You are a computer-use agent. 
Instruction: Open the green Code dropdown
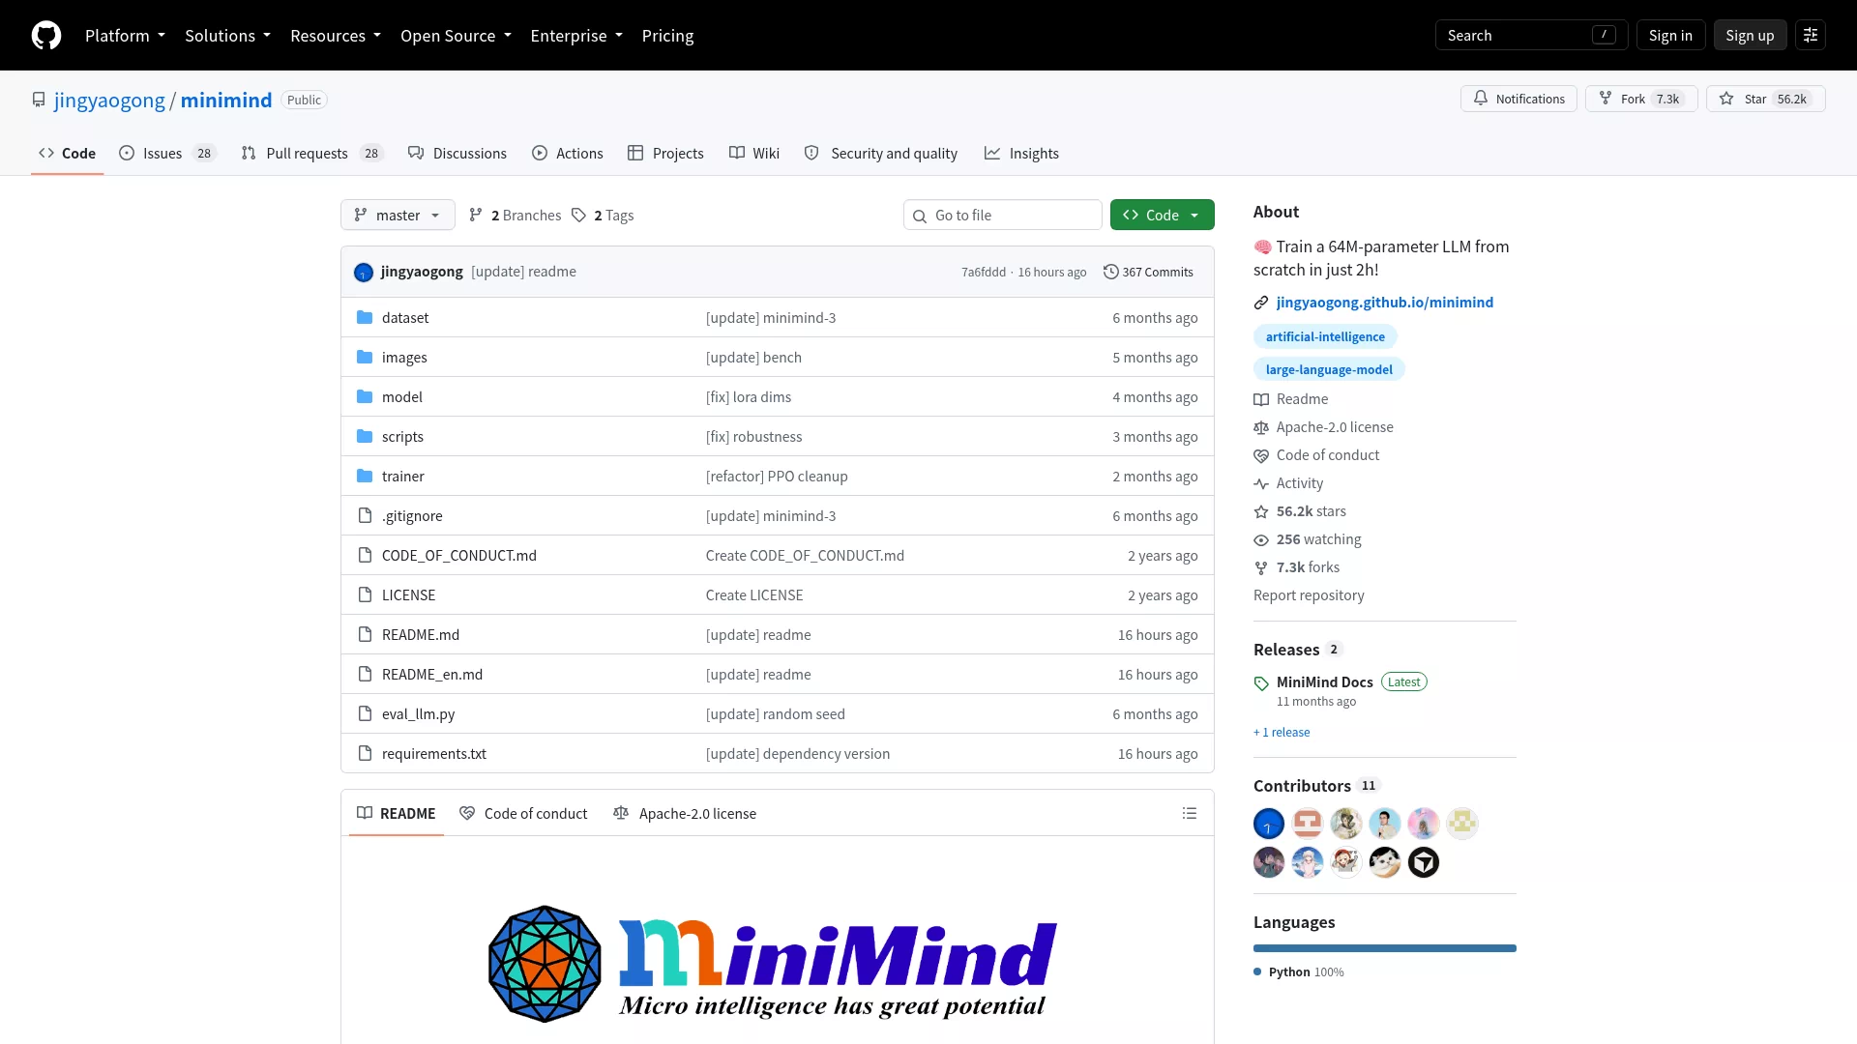[x=1162, y=216]
